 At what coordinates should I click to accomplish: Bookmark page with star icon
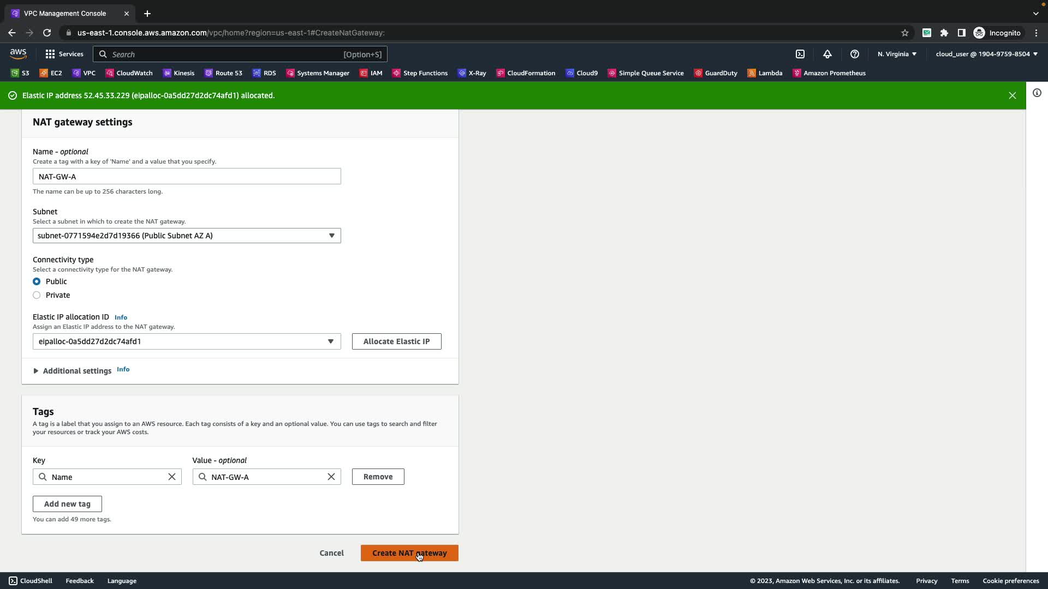[x=905, y=33]
